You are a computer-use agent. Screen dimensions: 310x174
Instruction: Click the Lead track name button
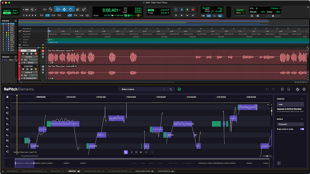click(x=28, y=51)
